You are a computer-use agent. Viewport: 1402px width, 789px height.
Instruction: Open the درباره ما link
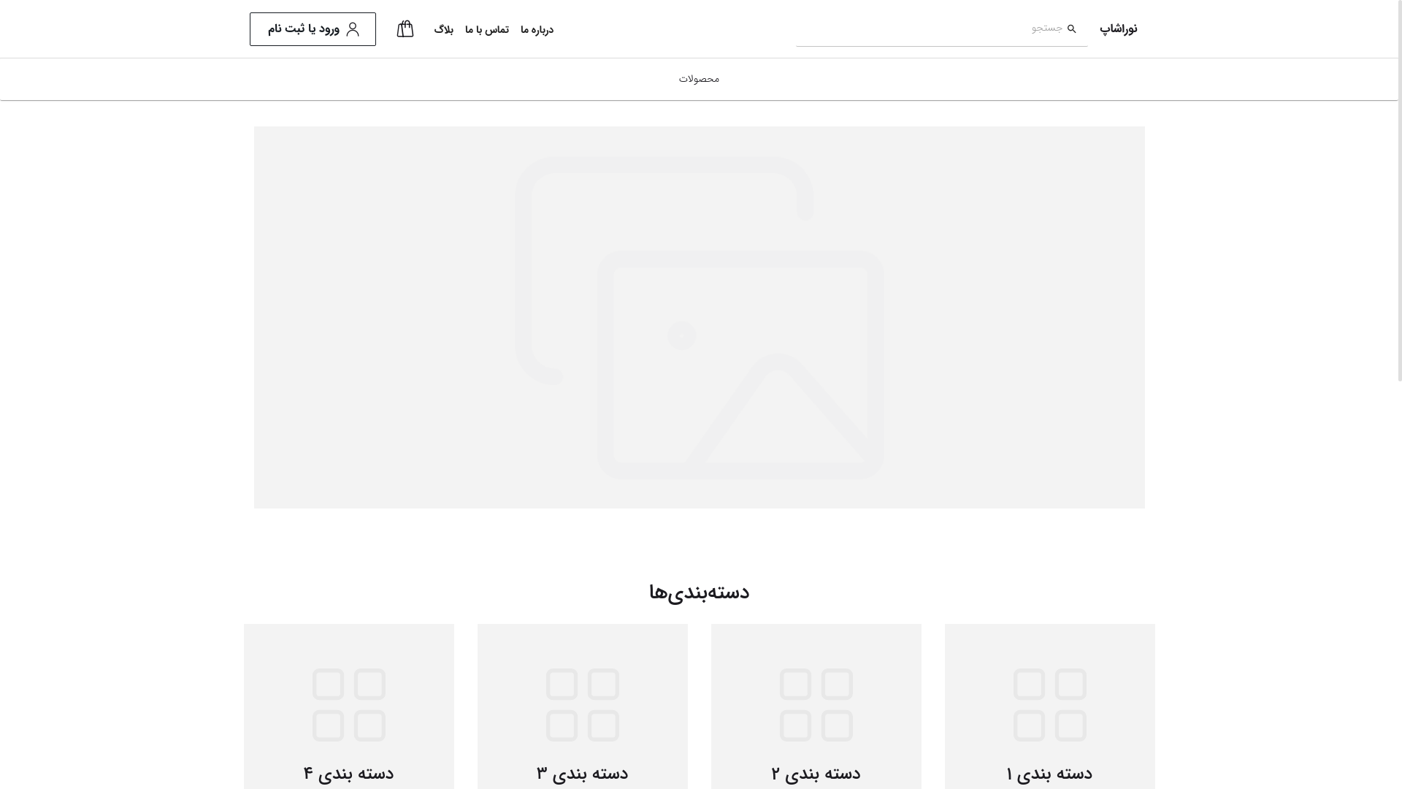(x=537, y=29)
